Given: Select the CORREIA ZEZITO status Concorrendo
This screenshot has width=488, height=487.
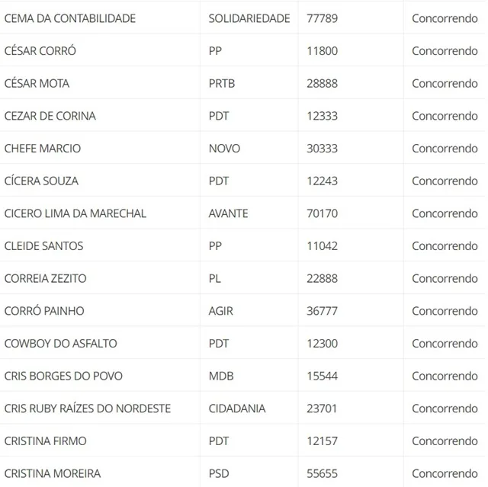Looking at the screenshot, I should 445,278.
